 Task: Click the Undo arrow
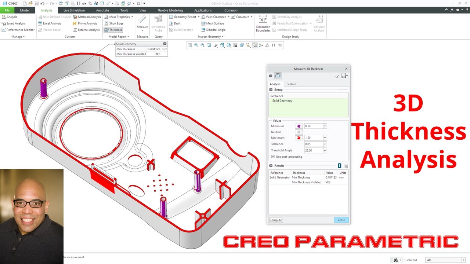43,3
